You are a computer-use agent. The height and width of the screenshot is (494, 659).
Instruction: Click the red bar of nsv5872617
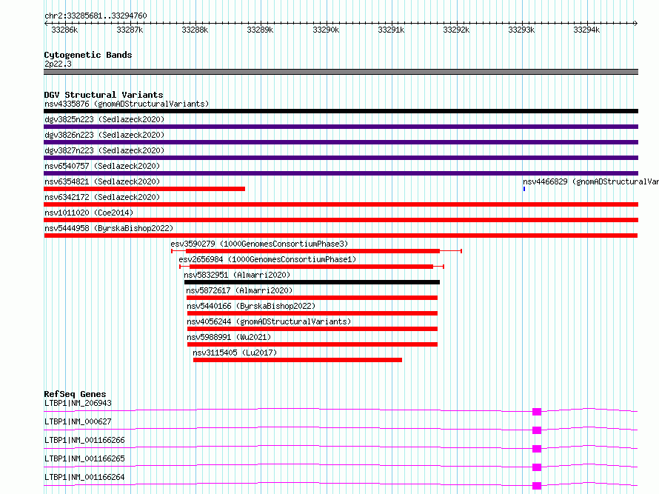click(312, 298)
